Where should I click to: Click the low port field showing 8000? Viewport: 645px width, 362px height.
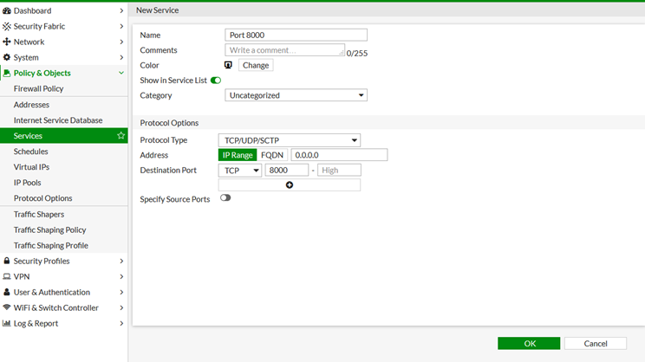pos(286,170)
